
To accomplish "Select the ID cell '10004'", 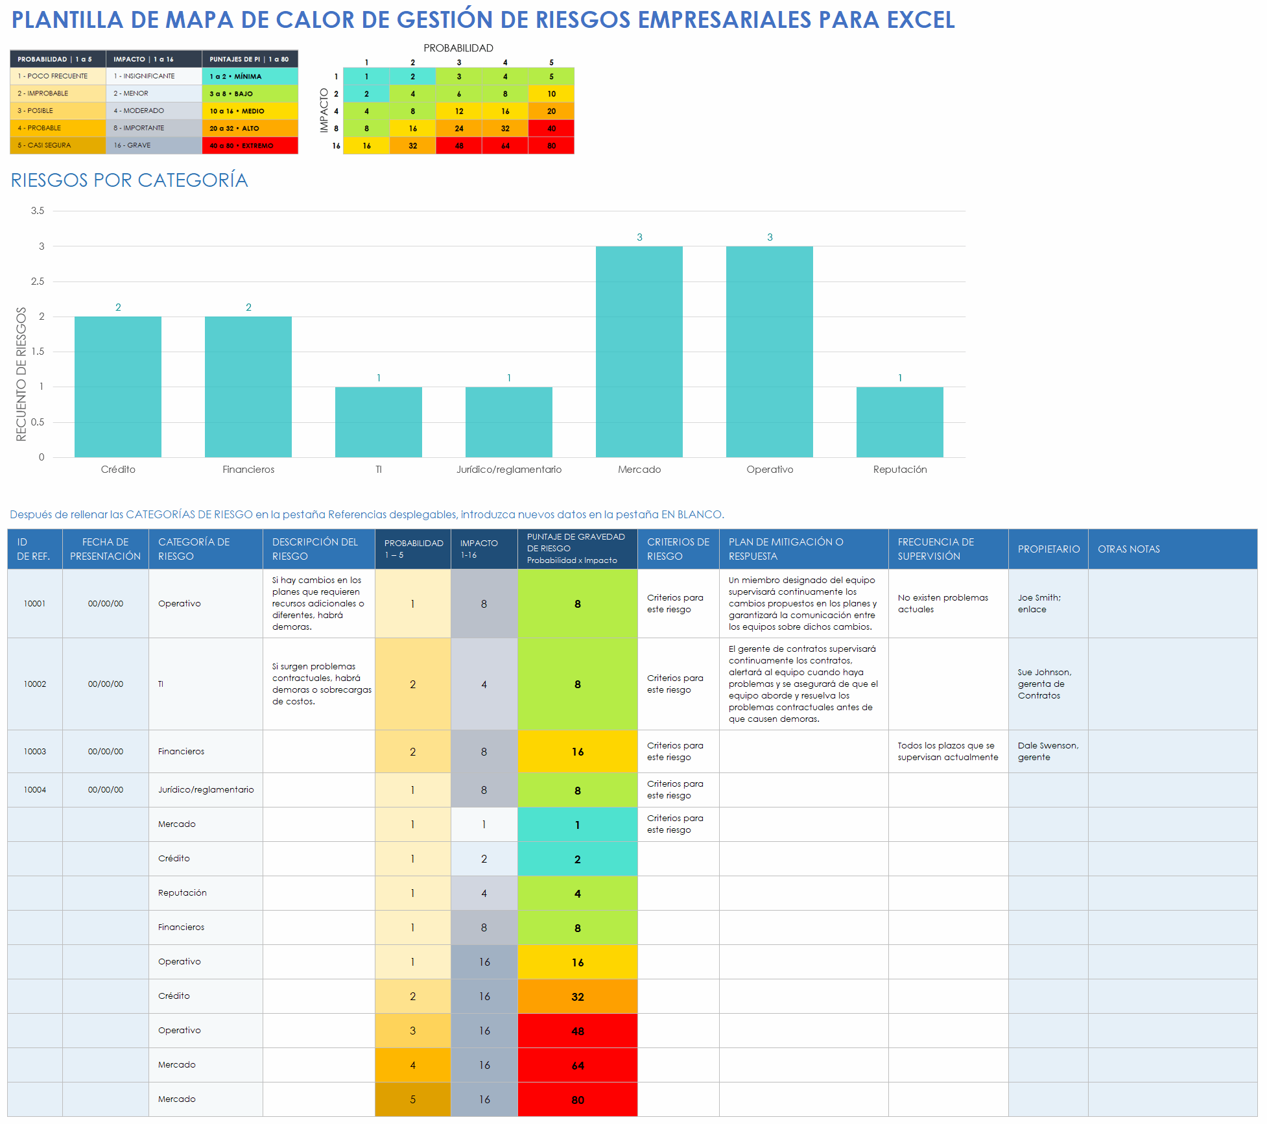I will [35, 790].
